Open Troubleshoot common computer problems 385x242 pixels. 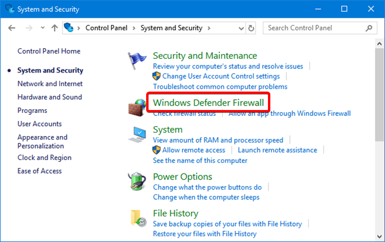[x=220, y=87]
